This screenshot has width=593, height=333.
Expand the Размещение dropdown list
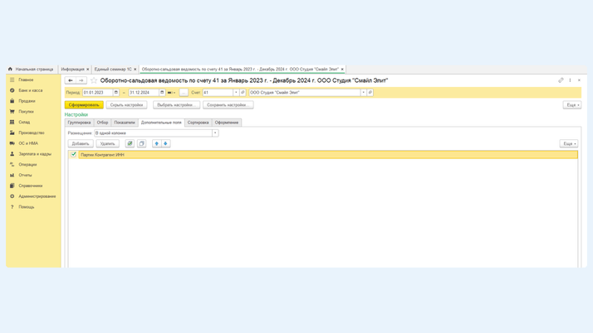tap(215, 133)
